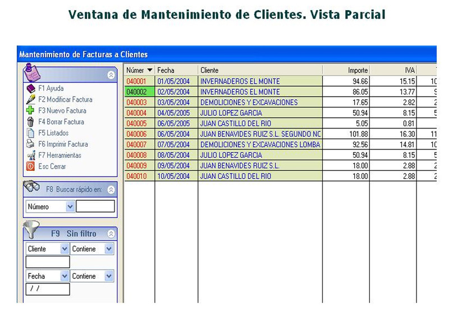449x323 pixels.
Task: Select invoice number 040009
Action: [x=136, y=166]
